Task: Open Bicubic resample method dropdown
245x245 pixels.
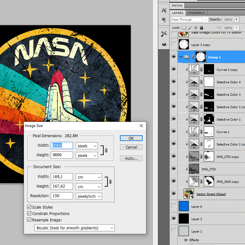Action: click(x=75, y=228)
